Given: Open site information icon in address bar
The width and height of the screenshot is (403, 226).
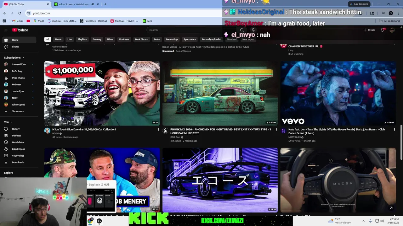Looking at the screenshot, I should pos(29,13).
